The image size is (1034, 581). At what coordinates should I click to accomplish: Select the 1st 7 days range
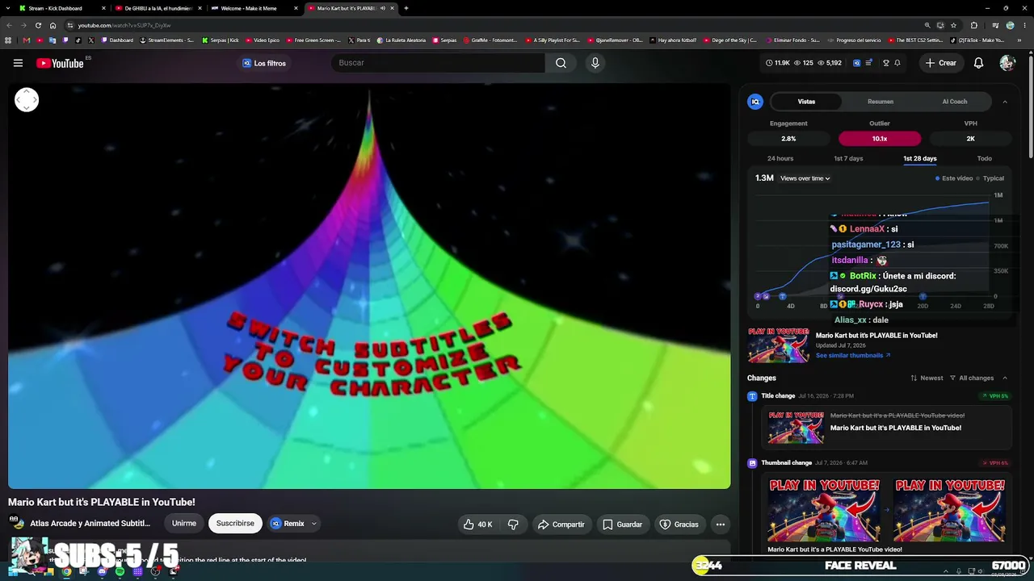tap(848, 159)
